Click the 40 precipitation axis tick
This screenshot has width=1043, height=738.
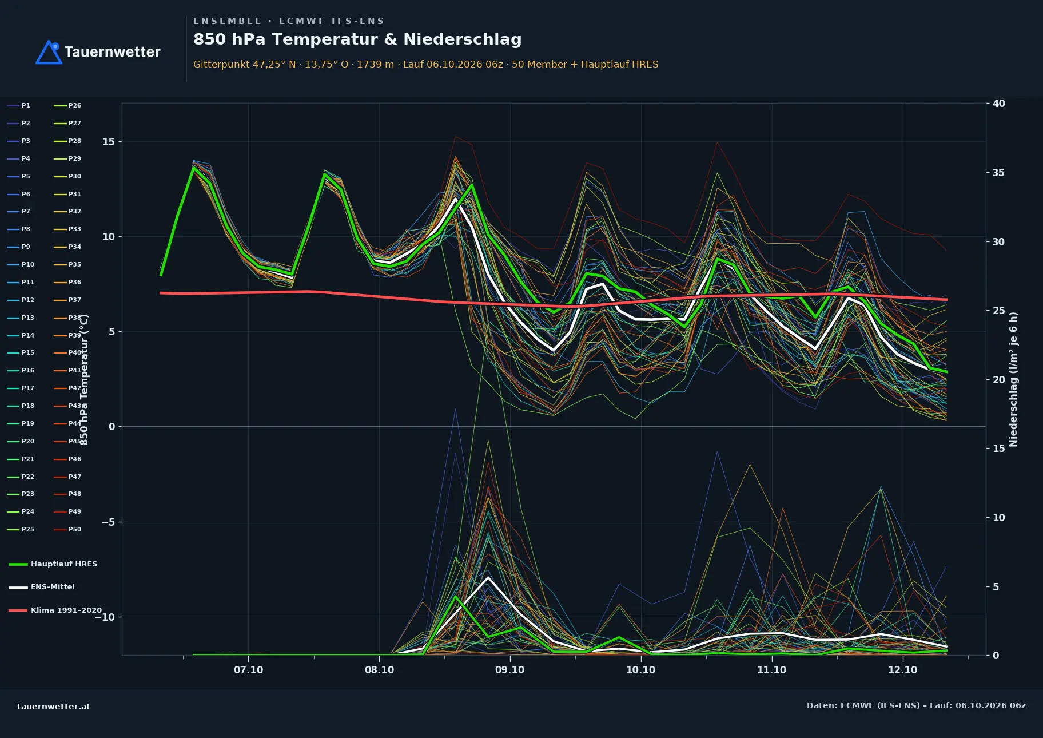pos(999,104)
